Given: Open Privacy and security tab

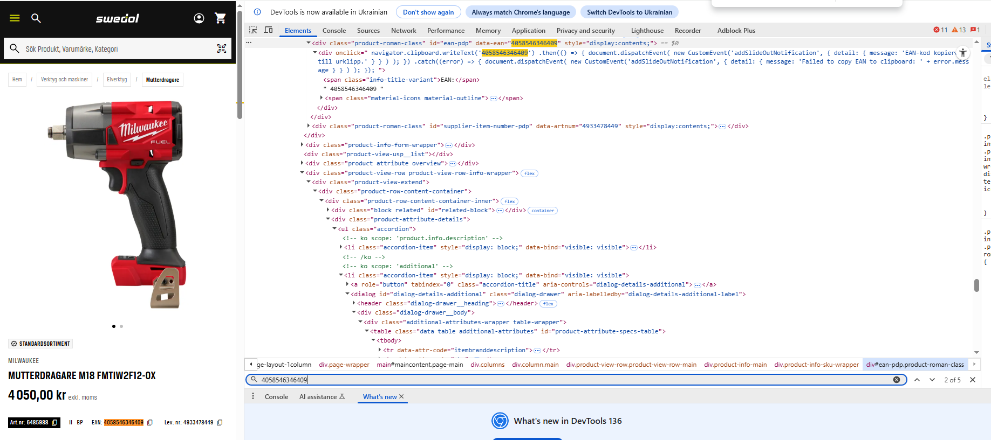Looking at the screenshot, I should point(586,31).
